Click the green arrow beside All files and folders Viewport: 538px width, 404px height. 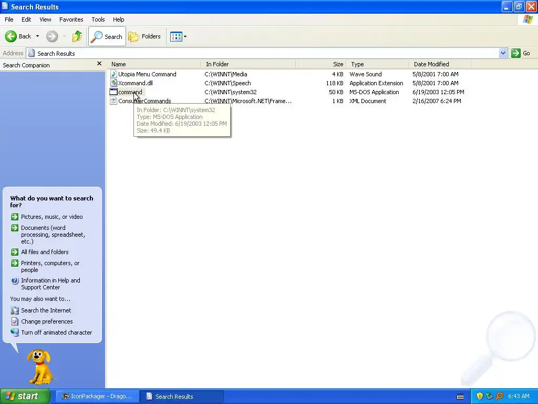14,252
